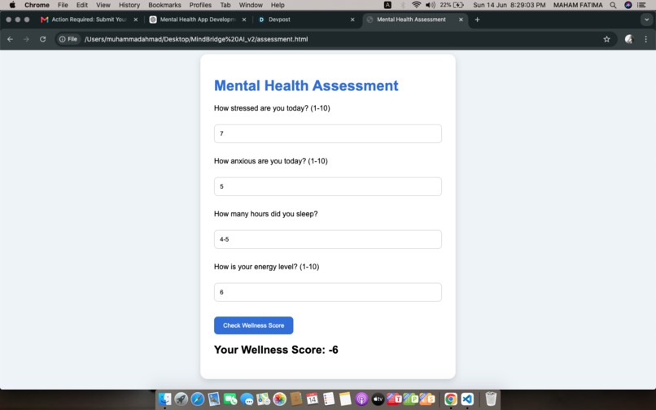This screenshot has height=410, width=656.
Task: Click the sleep hours input field
Action: pyautogui.click(x=327, y=239)
